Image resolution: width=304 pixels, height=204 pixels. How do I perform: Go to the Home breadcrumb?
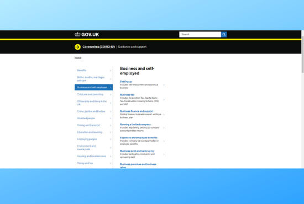point(78,58)
